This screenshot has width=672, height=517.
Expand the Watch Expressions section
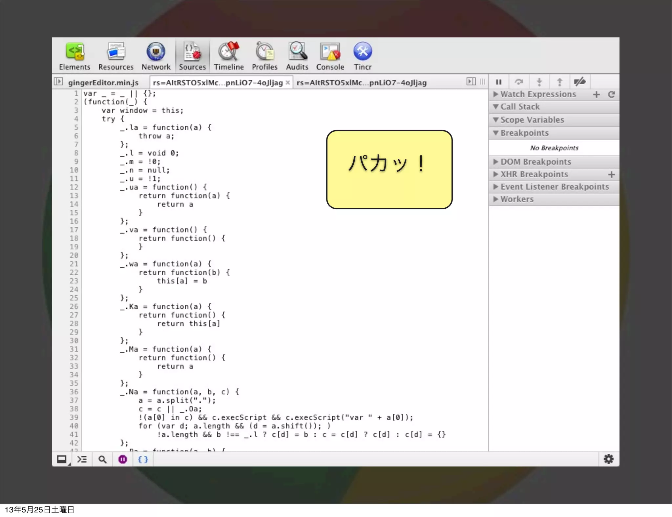point(538,94)
